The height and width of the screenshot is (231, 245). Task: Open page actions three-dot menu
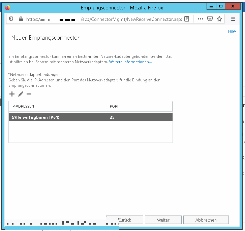pyautogui.click(x=201, y=19)
